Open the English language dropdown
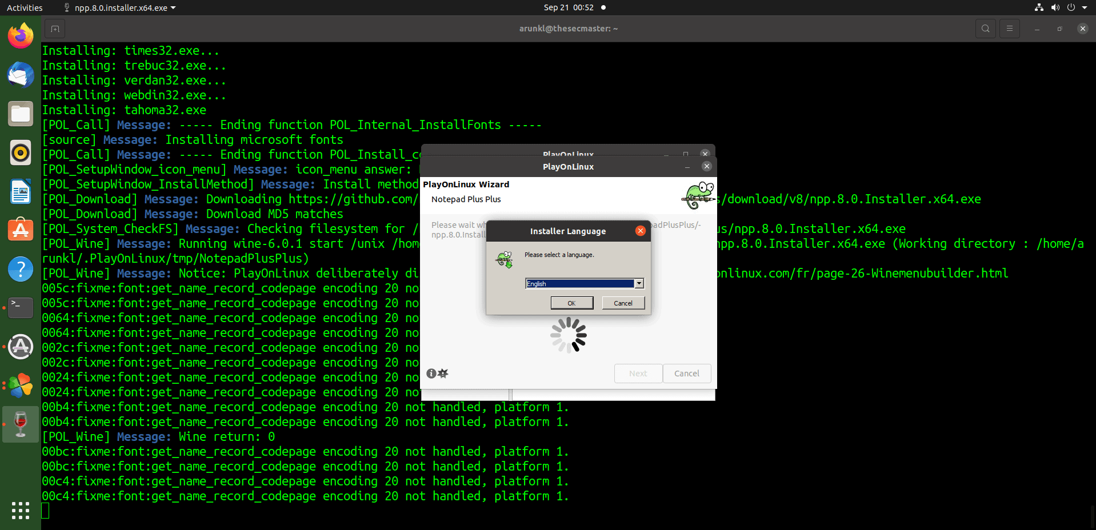 585,284
